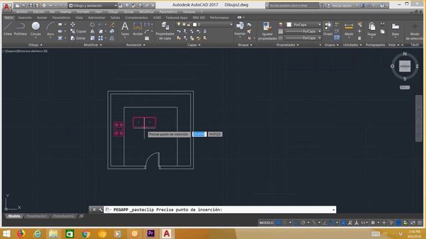The height and width of the screenshot is (239, 426).
Task: Click the Estirar tool
Action: point(79,39)
